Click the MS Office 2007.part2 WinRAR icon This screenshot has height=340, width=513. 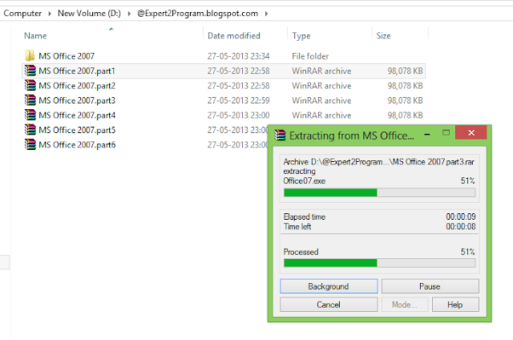tap(30, 86)
